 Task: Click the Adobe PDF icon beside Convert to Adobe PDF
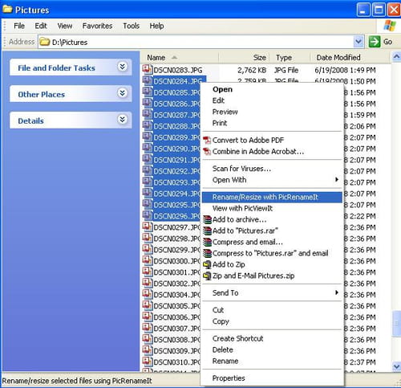[207, 140]
